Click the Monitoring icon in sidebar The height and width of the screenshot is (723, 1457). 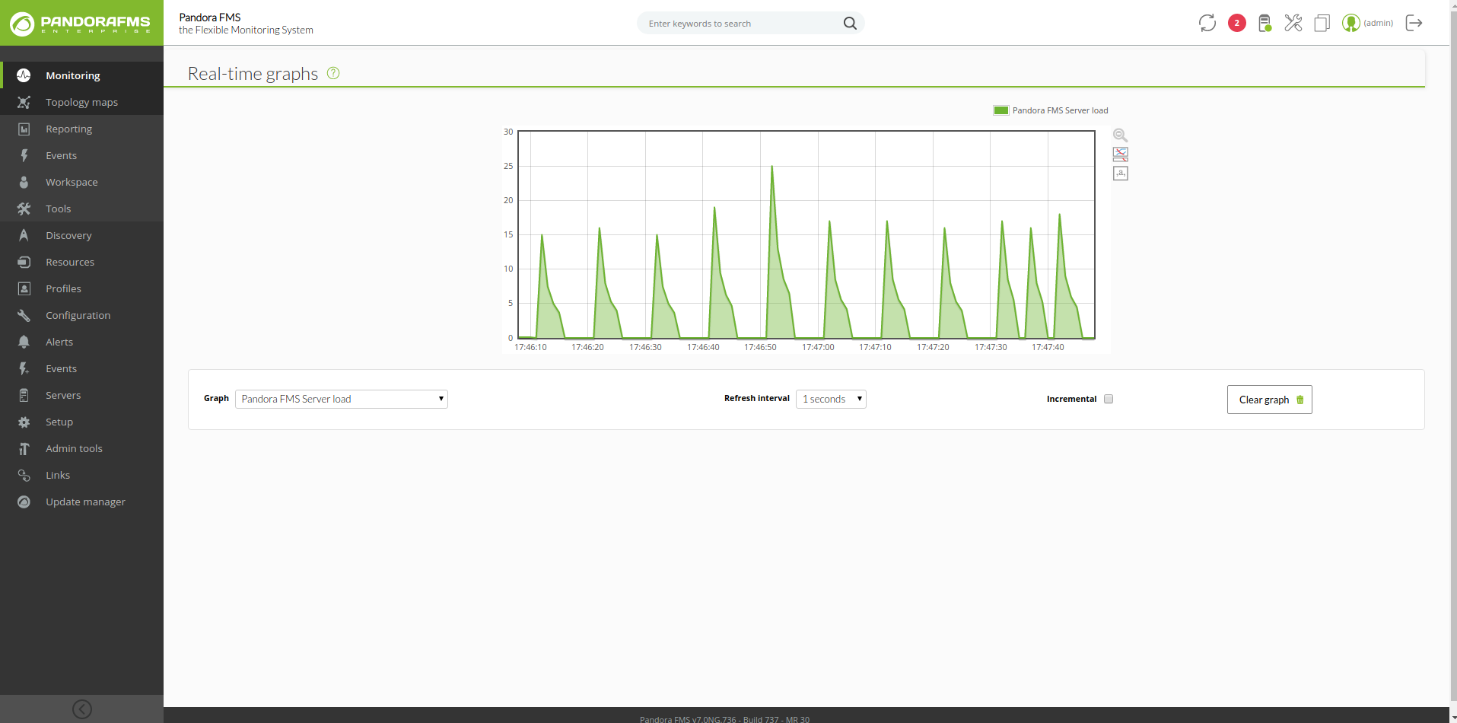click(24, 75)
